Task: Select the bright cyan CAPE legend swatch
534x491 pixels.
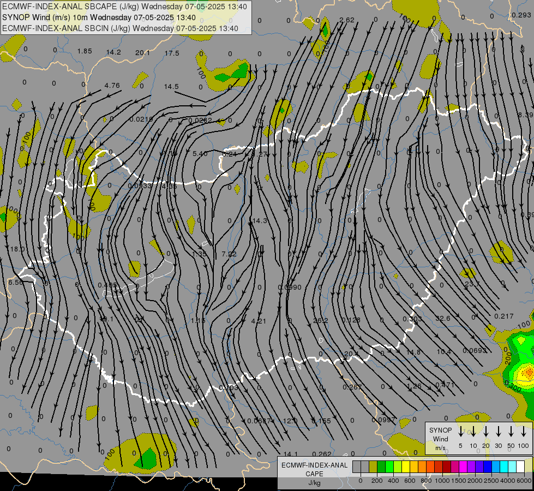Action: click(x=504, y=467)
